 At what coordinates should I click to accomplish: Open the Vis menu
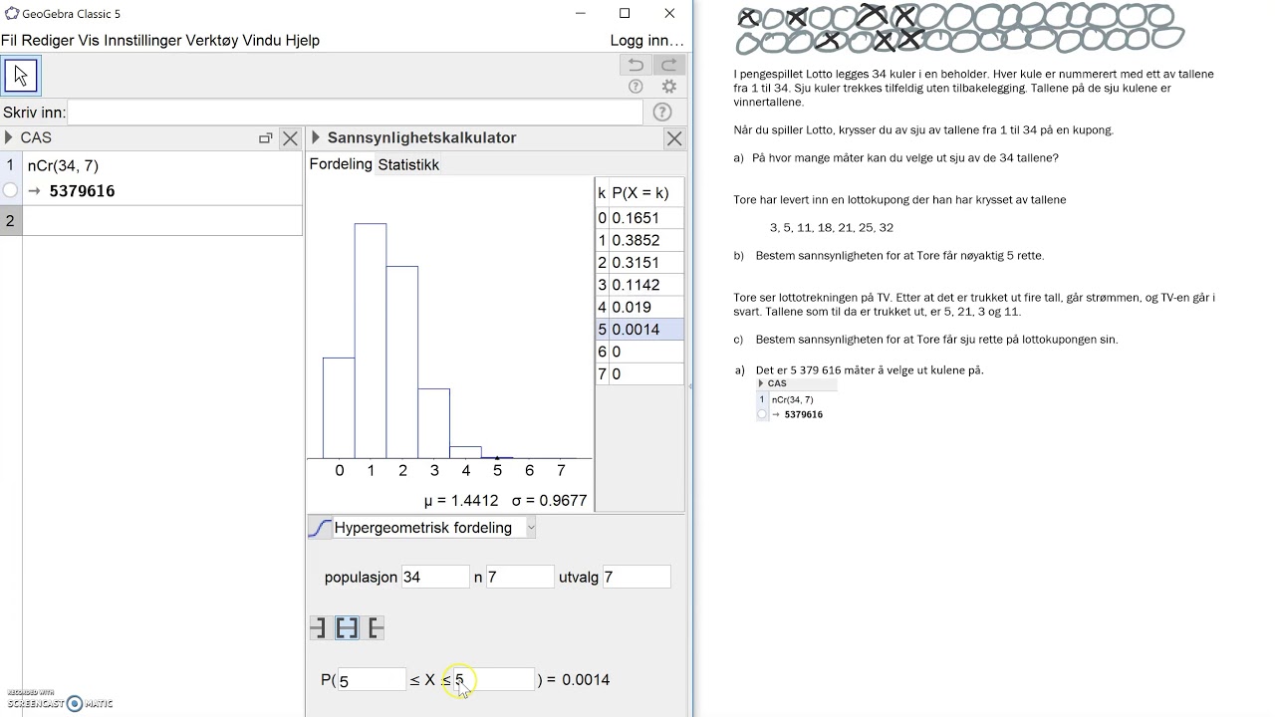(89, 41)
